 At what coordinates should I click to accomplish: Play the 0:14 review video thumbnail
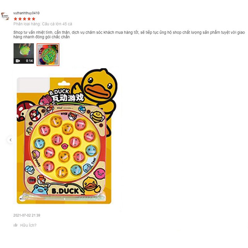(x=24, y=53)
